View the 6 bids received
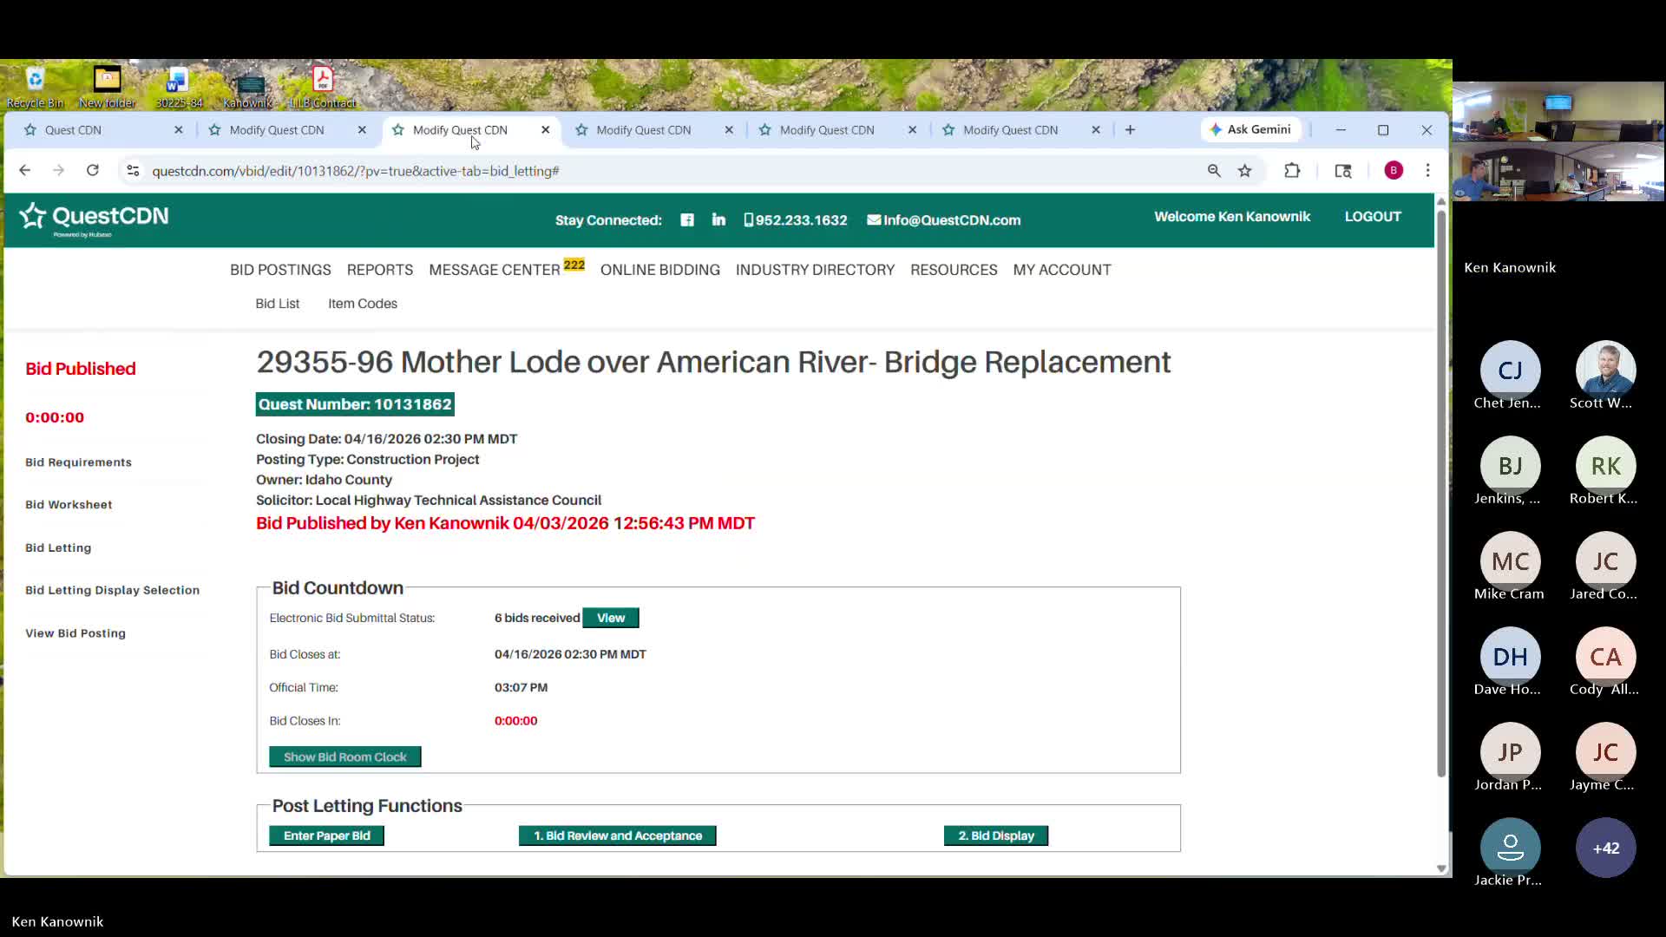Screen dimensions: 1666x937 point(611,618)
